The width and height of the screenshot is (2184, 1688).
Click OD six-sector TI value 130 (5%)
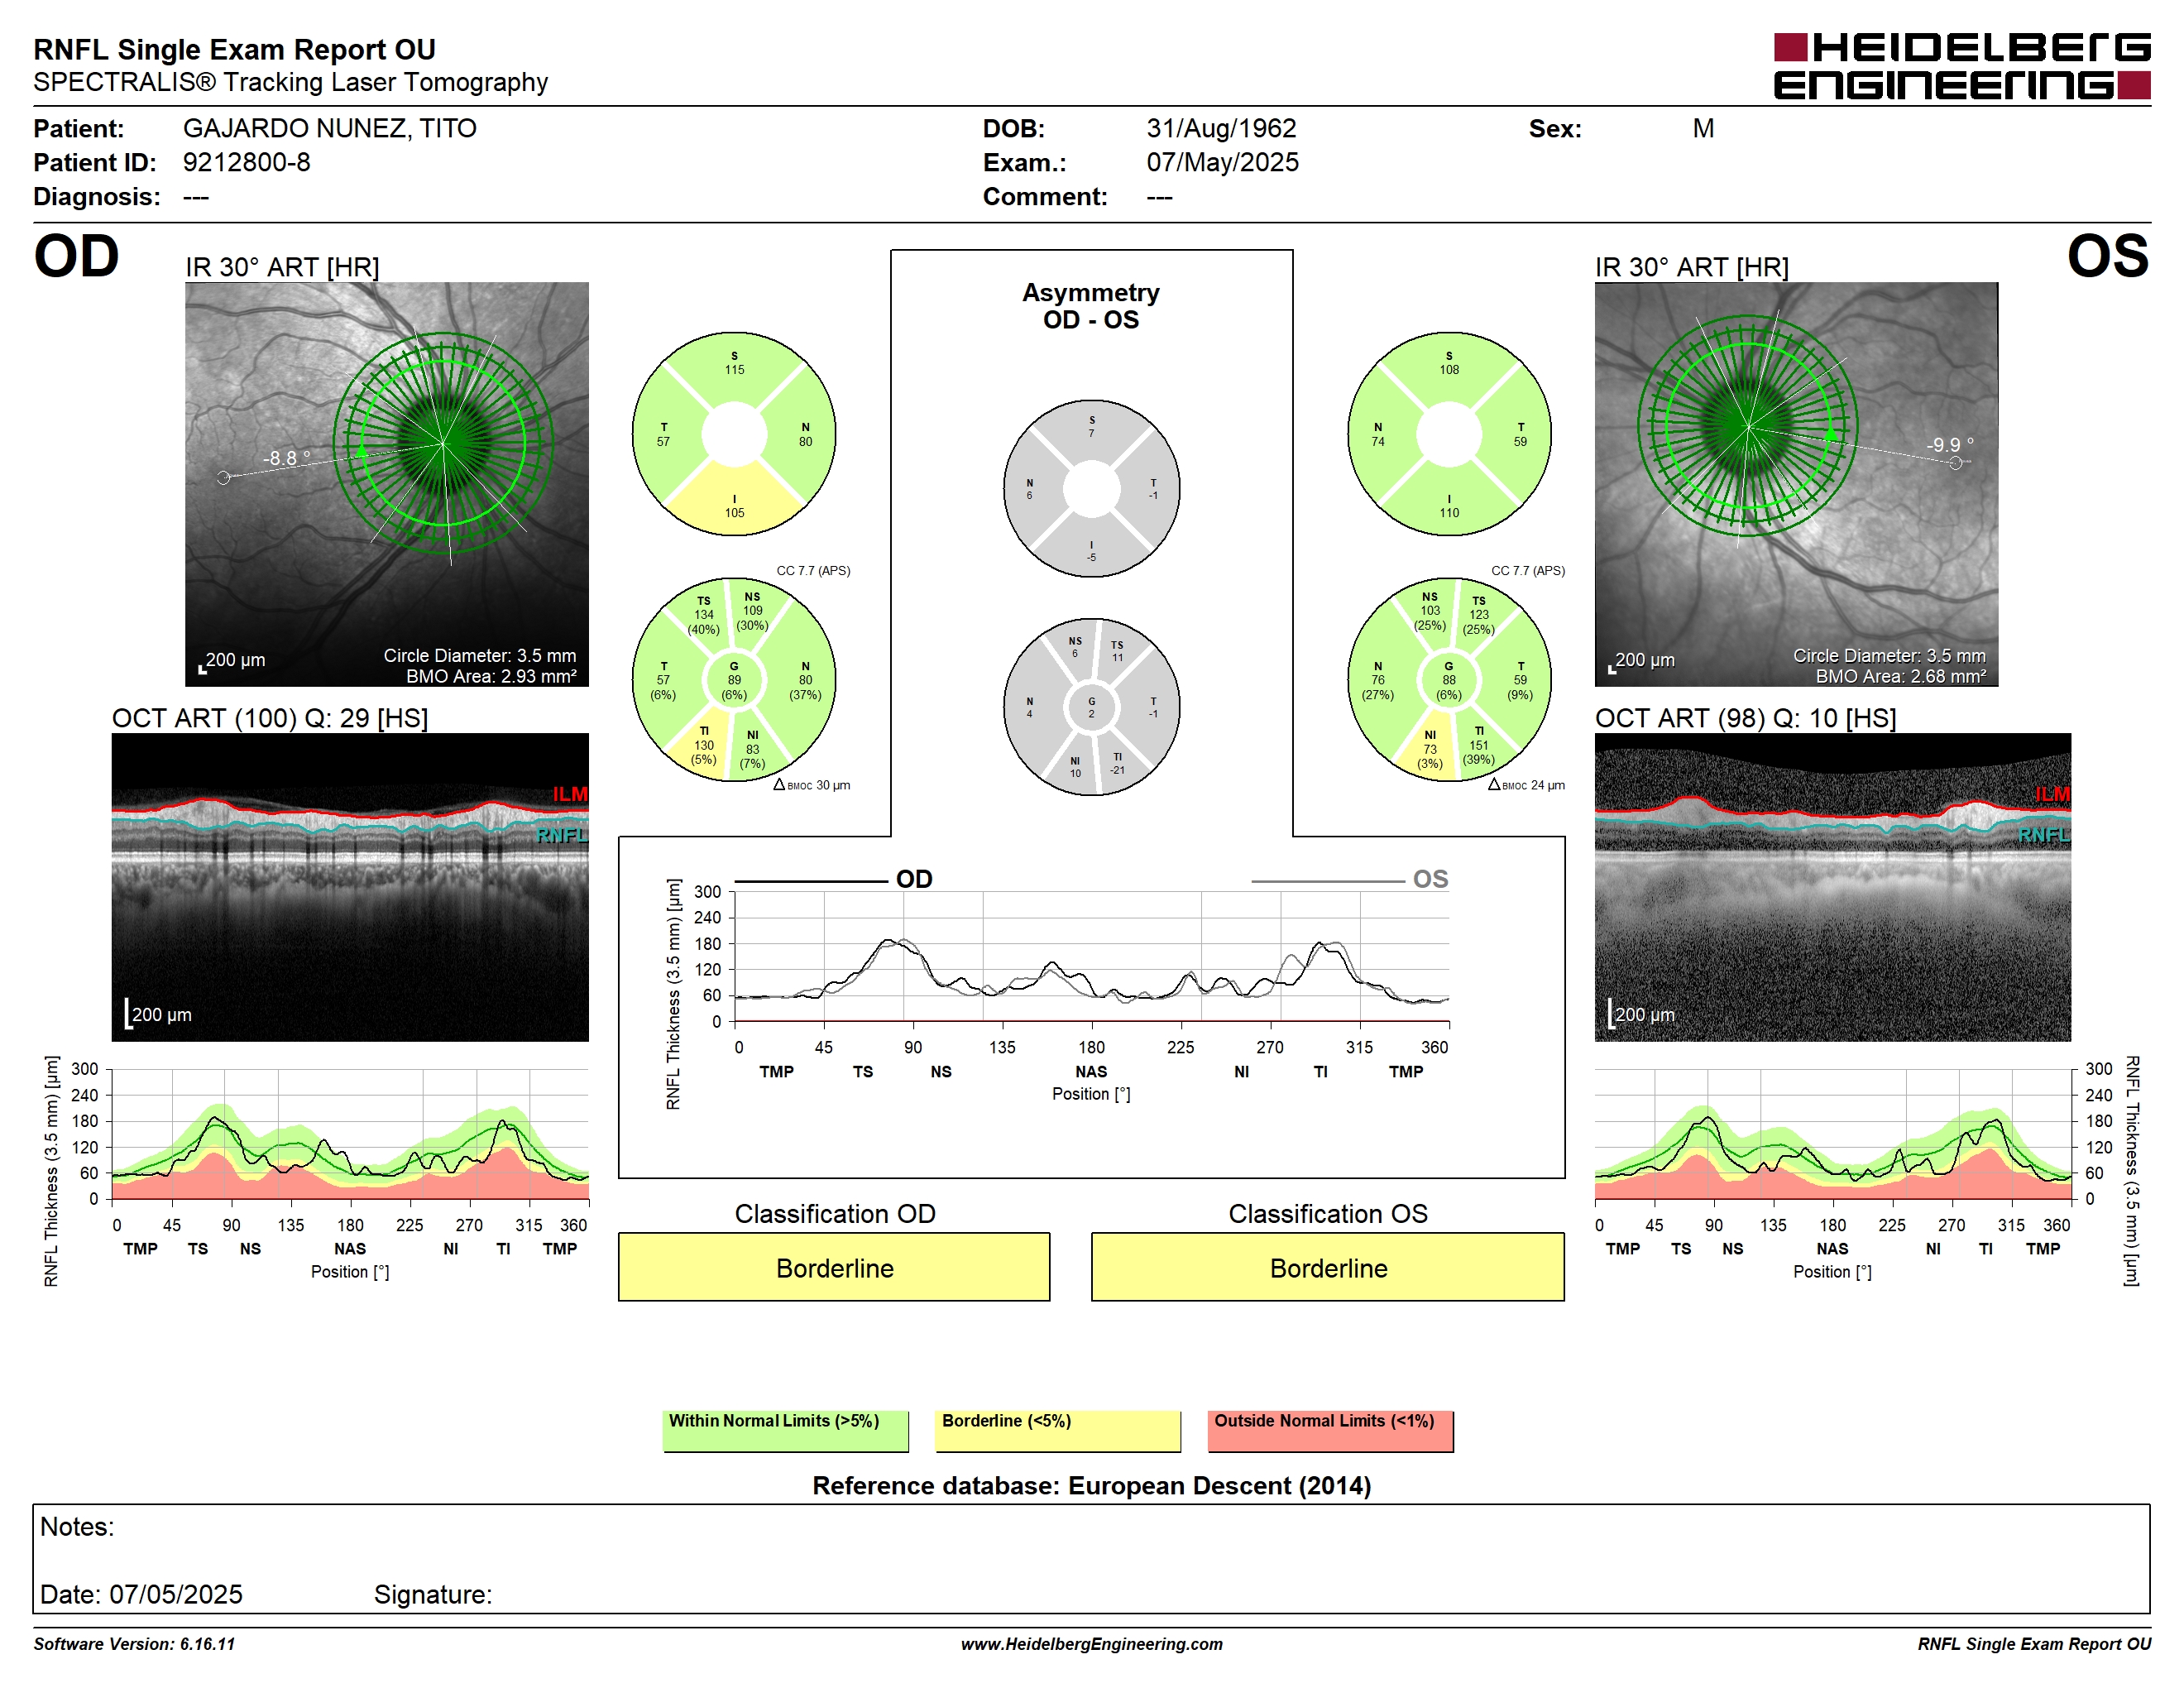pos(704,746)
